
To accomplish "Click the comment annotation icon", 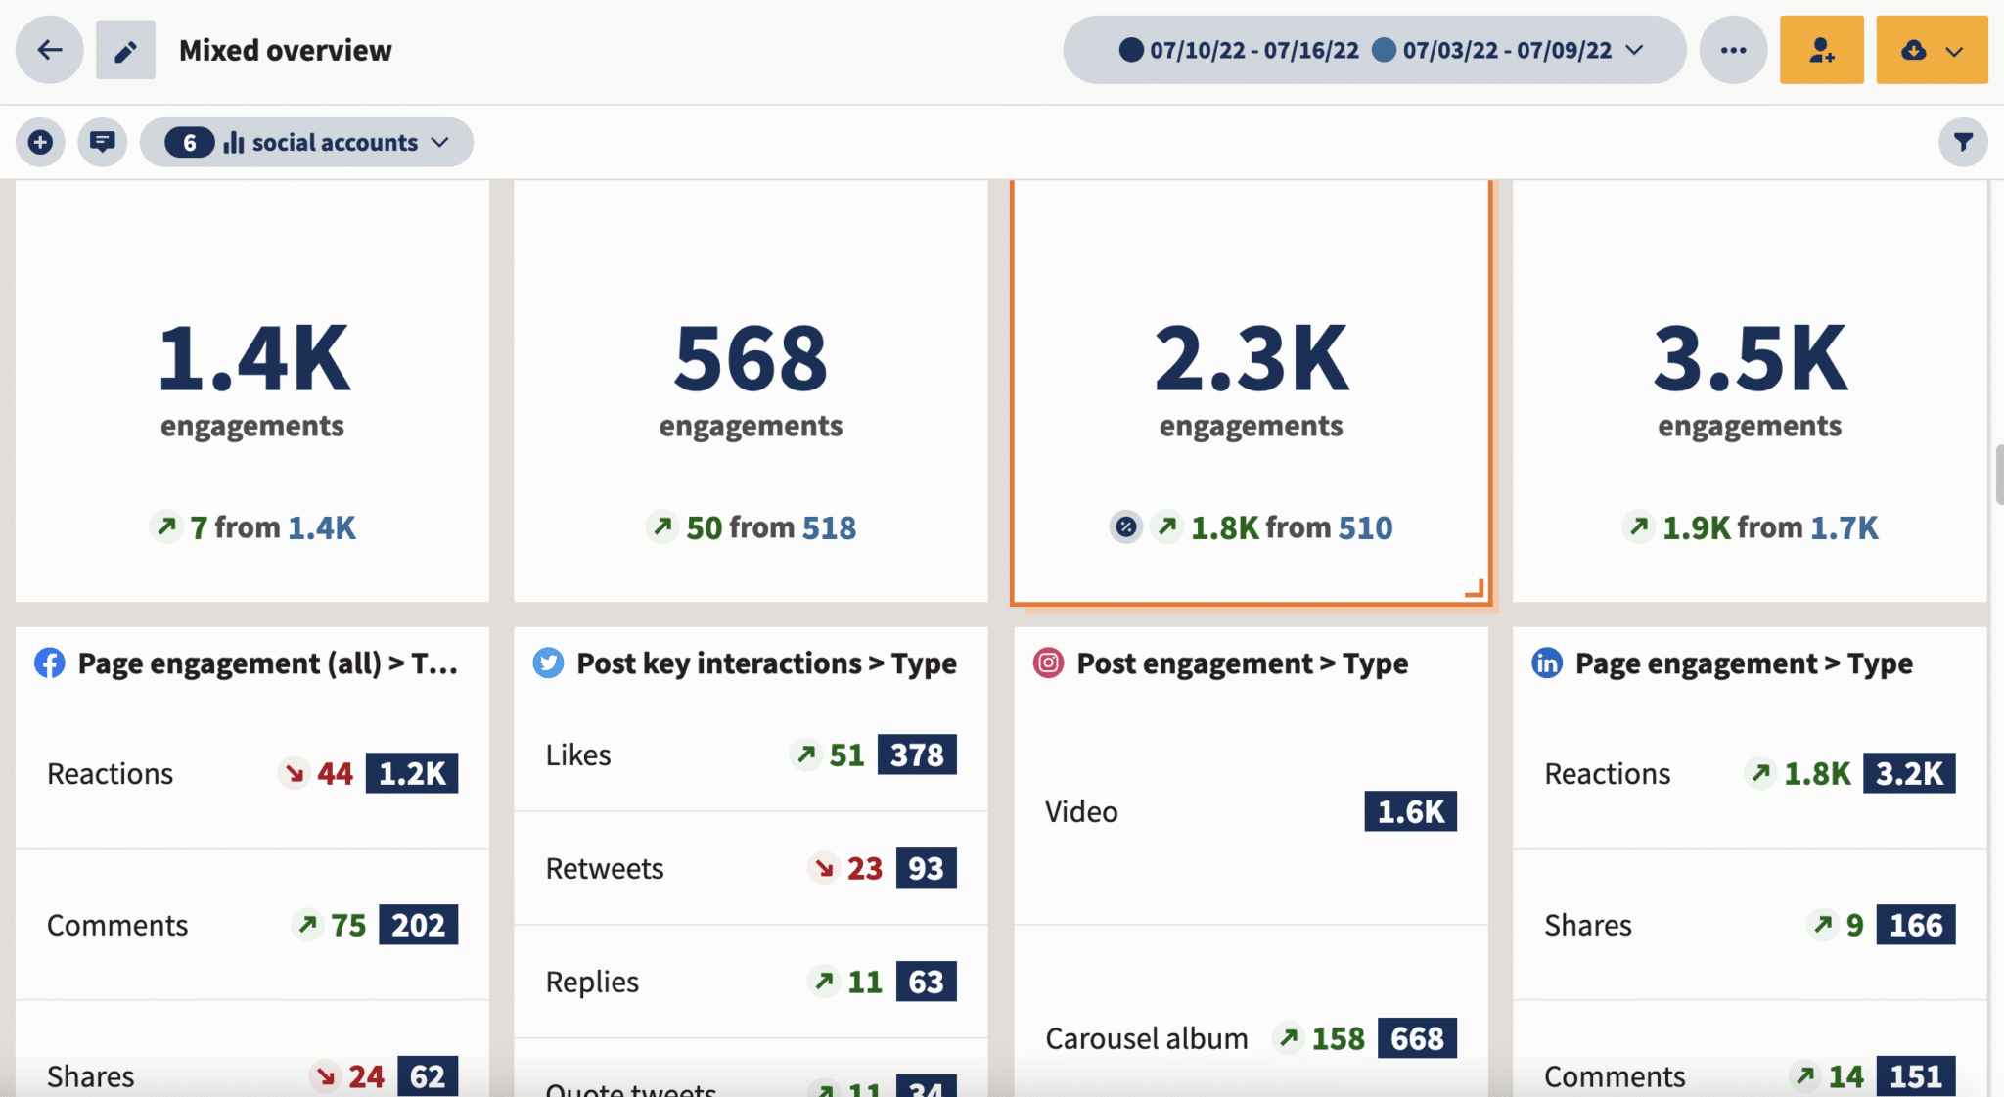I will click(102, 142).
